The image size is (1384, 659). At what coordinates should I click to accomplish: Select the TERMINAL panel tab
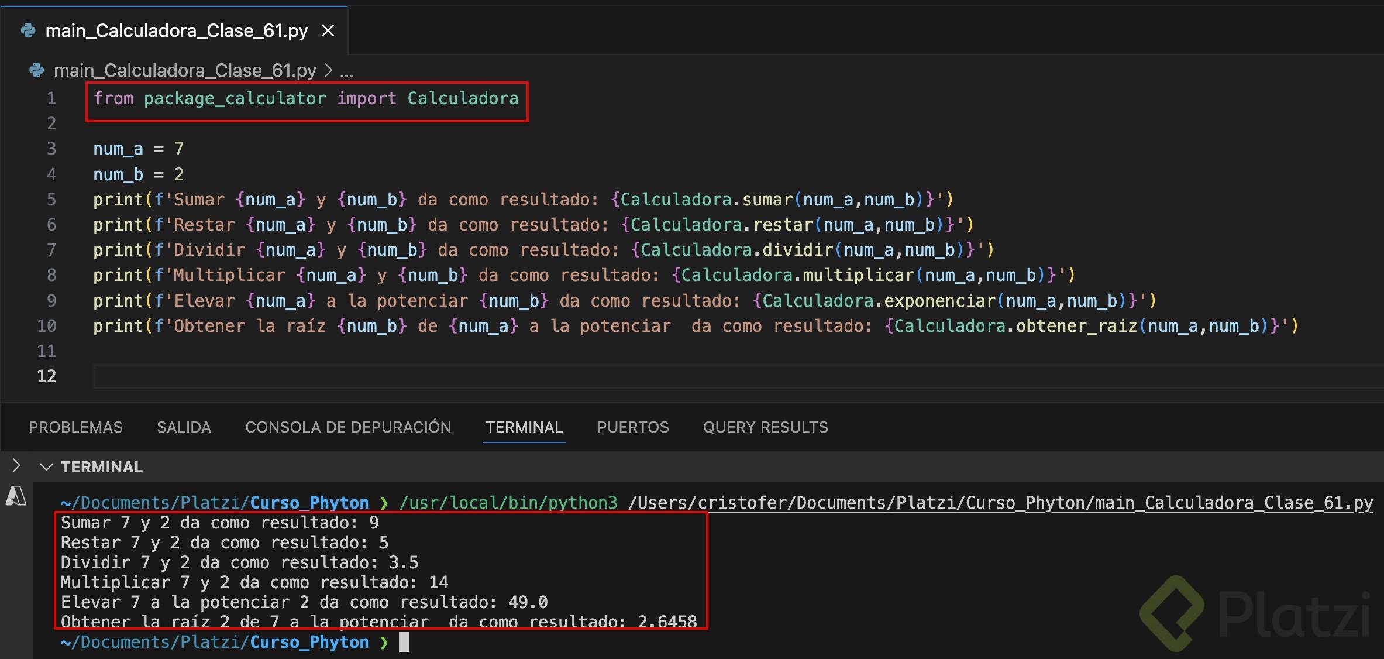pos(524,427)
